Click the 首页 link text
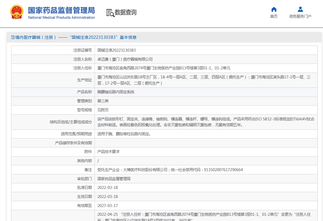The image size is (323, 221). tap(274, 16)
